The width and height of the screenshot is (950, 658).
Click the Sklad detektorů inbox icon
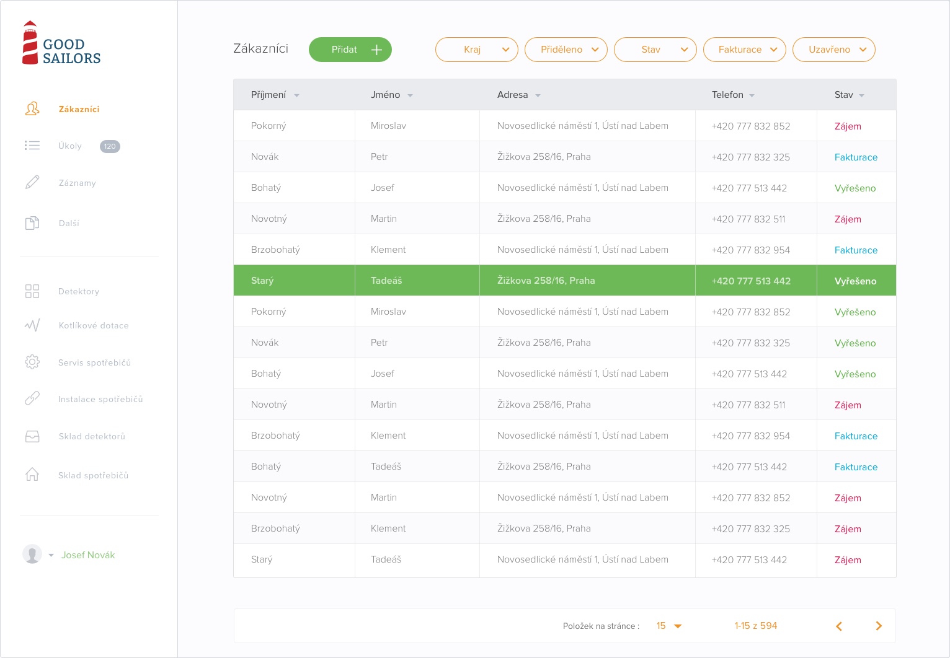point(32,437)
